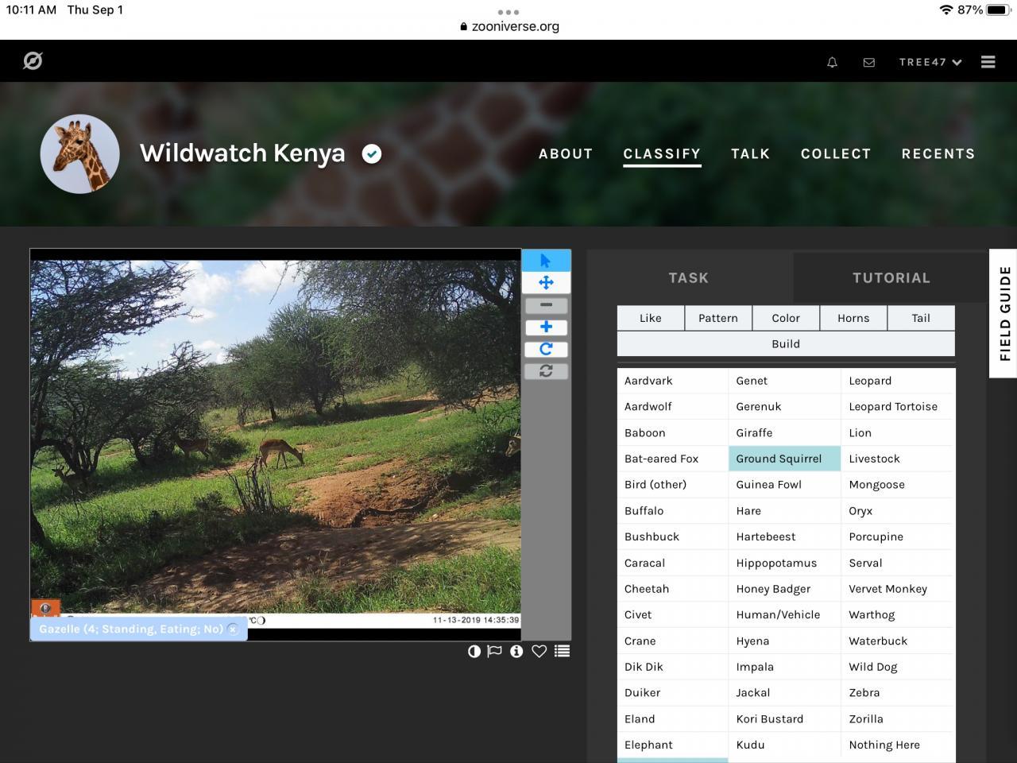Favorite this subject with the heart
1017x763 pixels.
539,651
